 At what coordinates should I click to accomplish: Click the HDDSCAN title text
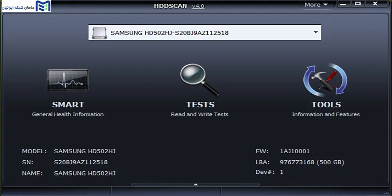(171, 6)
